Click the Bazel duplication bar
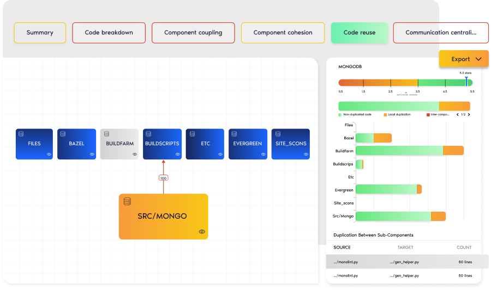Viewport: 491px width, 290px height. (x=374, y=138)
